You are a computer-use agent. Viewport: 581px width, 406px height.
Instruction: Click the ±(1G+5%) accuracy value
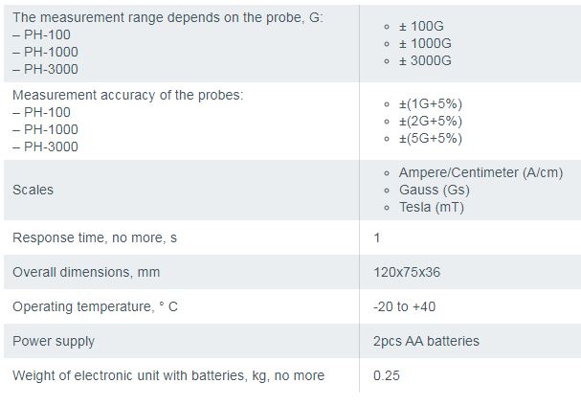click(431, 103)
